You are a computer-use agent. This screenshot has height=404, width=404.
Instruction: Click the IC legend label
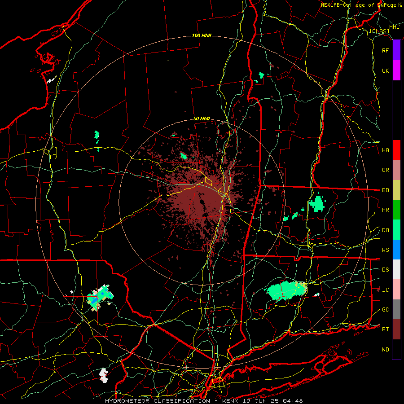(385, 290)
